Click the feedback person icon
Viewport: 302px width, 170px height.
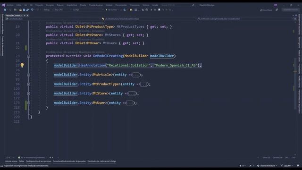coord(277,10)
